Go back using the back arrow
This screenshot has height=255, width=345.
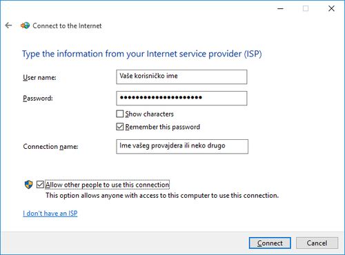click(x=8, y=25)
